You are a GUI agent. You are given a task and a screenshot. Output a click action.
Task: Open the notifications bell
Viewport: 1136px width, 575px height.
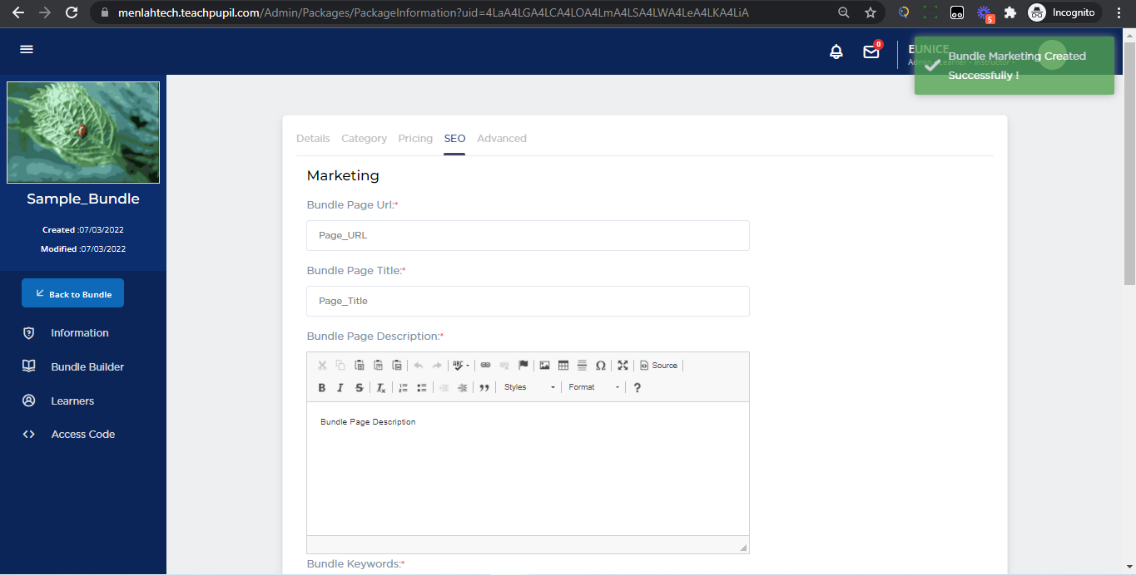[836, 52]
